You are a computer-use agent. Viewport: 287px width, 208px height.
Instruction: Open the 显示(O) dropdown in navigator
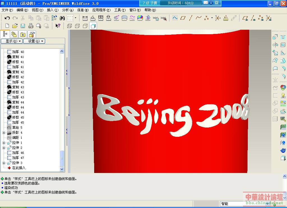click(x=12, y=41)
